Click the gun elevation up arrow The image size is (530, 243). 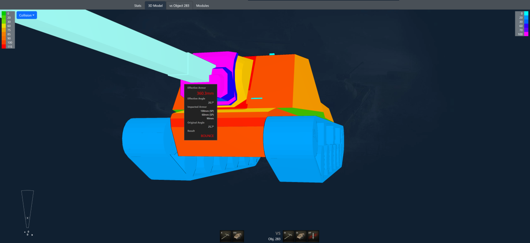coord(24,231)
